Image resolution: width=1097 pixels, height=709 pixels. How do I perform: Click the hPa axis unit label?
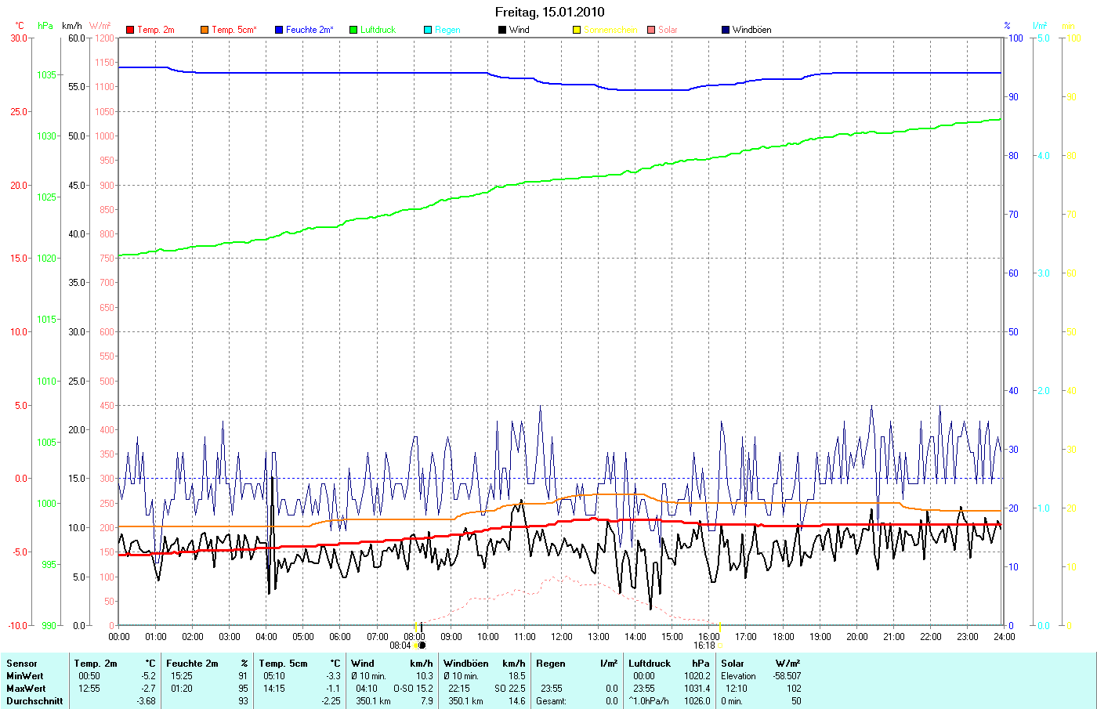45,26
